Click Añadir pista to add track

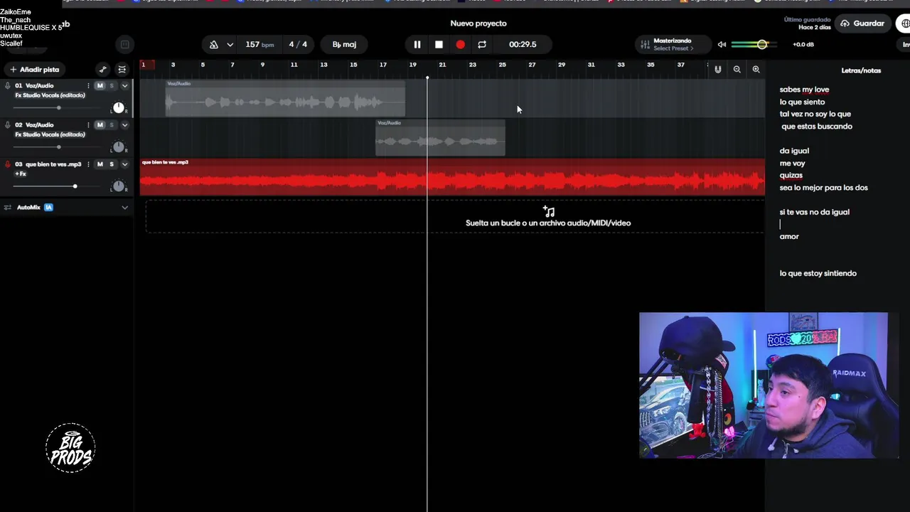tap(35, 70)
